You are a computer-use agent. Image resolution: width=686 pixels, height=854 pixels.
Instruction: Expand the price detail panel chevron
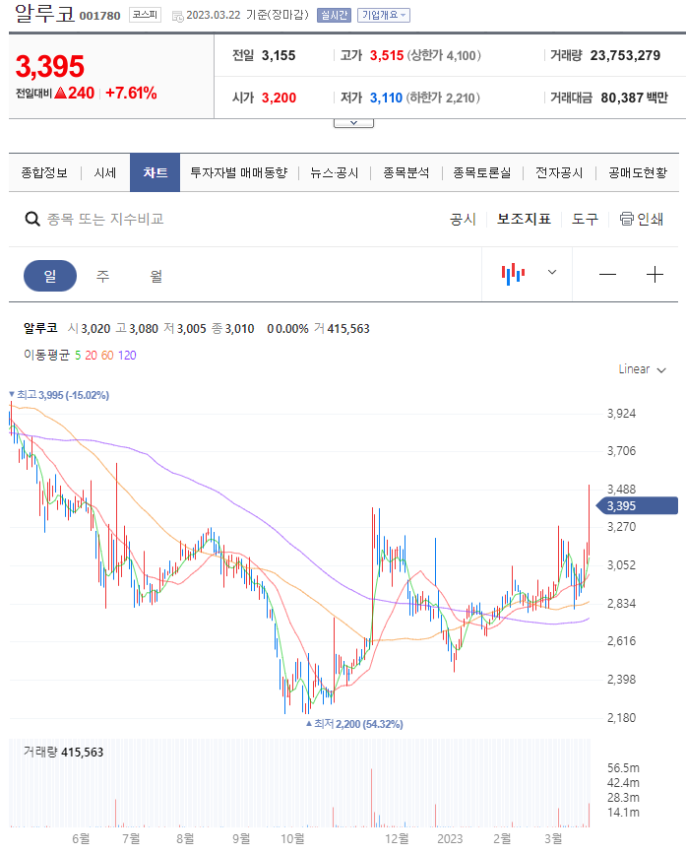[353, 123]
